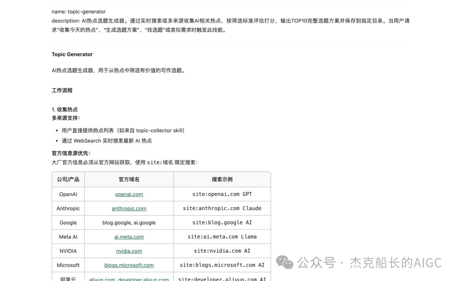Click the 'site:anthropic.com Claude' example cell

[222, 208]
